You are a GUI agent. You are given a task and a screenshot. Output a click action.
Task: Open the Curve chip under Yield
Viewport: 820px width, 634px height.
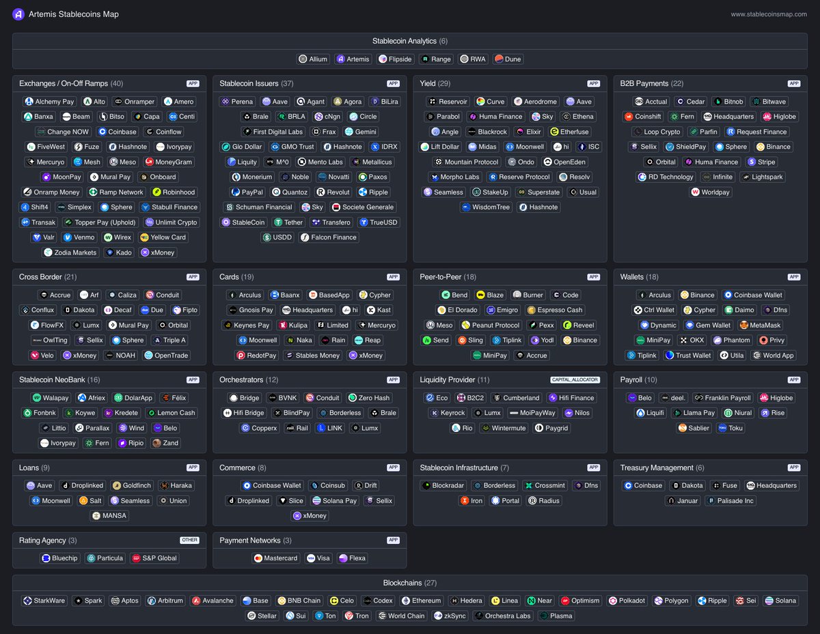(x=491, y=102)
